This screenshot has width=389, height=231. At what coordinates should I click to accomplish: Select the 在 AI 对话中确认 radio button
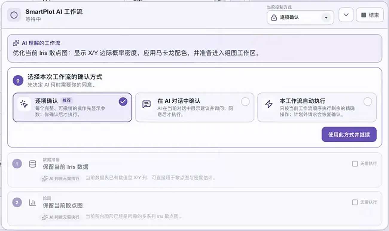tap(245, 102)
